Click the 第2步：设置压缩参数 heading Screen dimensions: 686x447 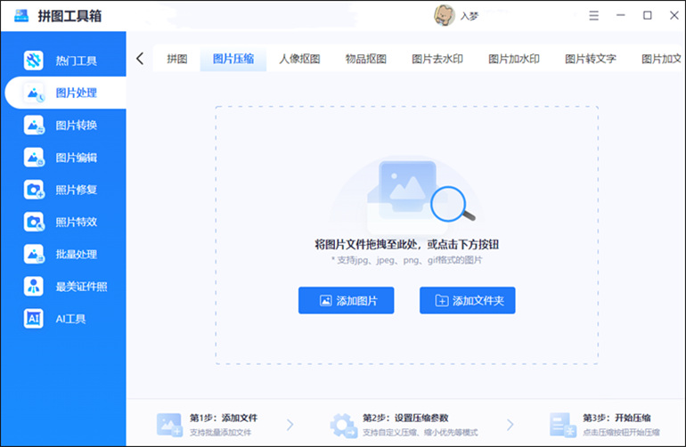point(405,418)
